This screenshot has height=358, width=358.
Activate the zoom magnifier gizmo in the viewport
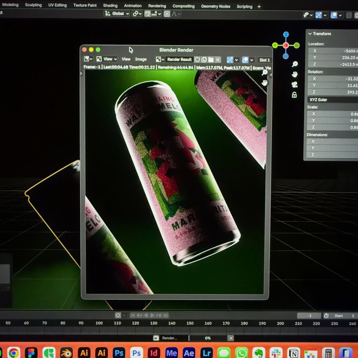click(296, 64)
